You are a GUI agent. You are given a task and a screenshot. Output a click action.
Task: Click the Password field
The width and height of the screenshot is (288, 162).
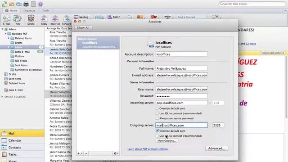182,96
